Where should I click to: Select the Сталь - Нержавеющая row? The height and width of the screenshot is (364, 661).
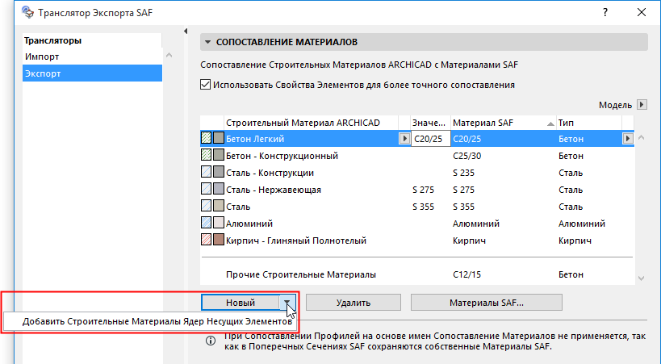[417, 189]
